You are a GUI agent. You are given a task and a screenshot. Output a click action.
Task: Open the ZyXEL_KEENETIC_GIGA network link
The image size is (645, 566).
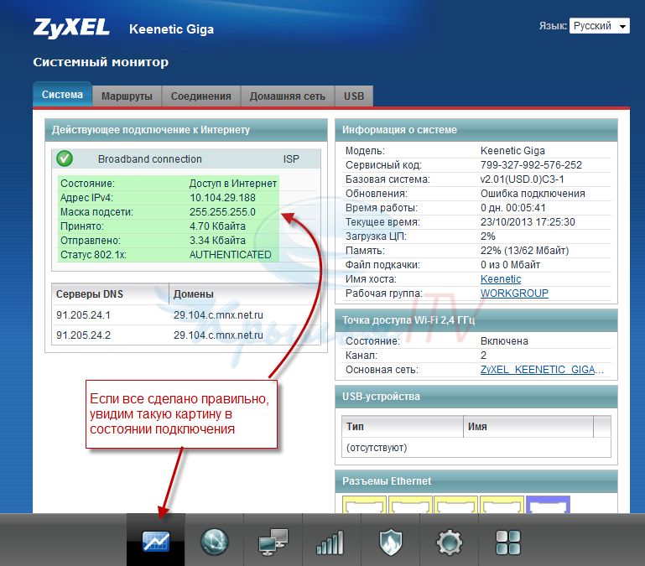(x=542, y=370)
